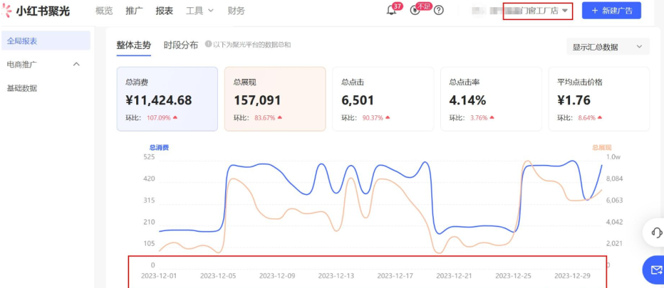Open the notification bell with 37 alerts

pos(391,10)
